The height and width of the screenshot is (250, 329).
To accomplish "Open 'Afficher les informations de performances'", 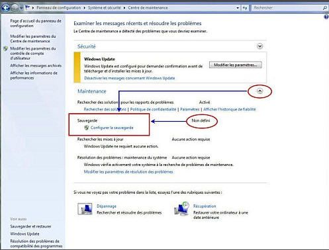I will point(34,75).
